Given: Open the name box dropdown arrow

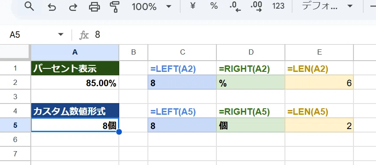Looking at the screenshot, I should (x=61, y=35).
